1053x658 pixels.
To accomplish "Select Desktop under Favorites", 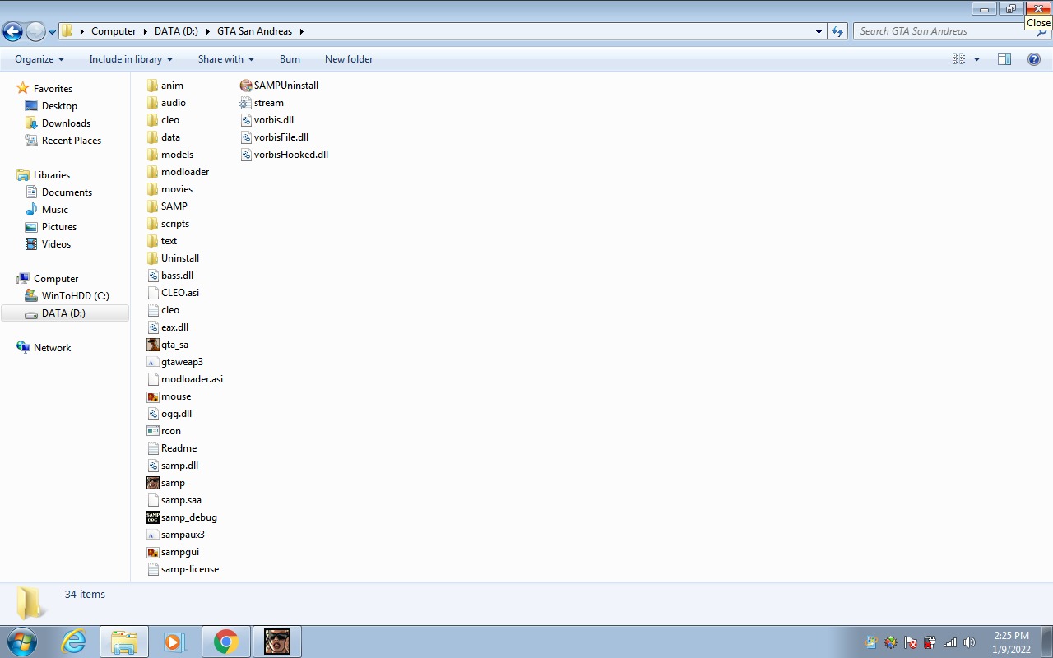I will click(x=59, y=106).
